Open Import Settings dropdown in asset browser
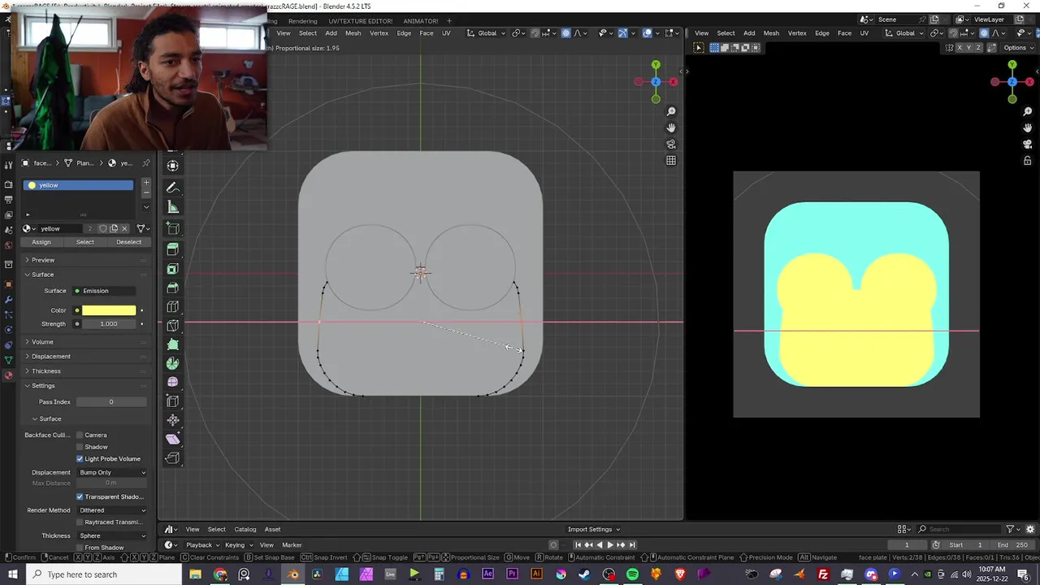The width and height of the screenshot is (1040, 585). (593, 530)
